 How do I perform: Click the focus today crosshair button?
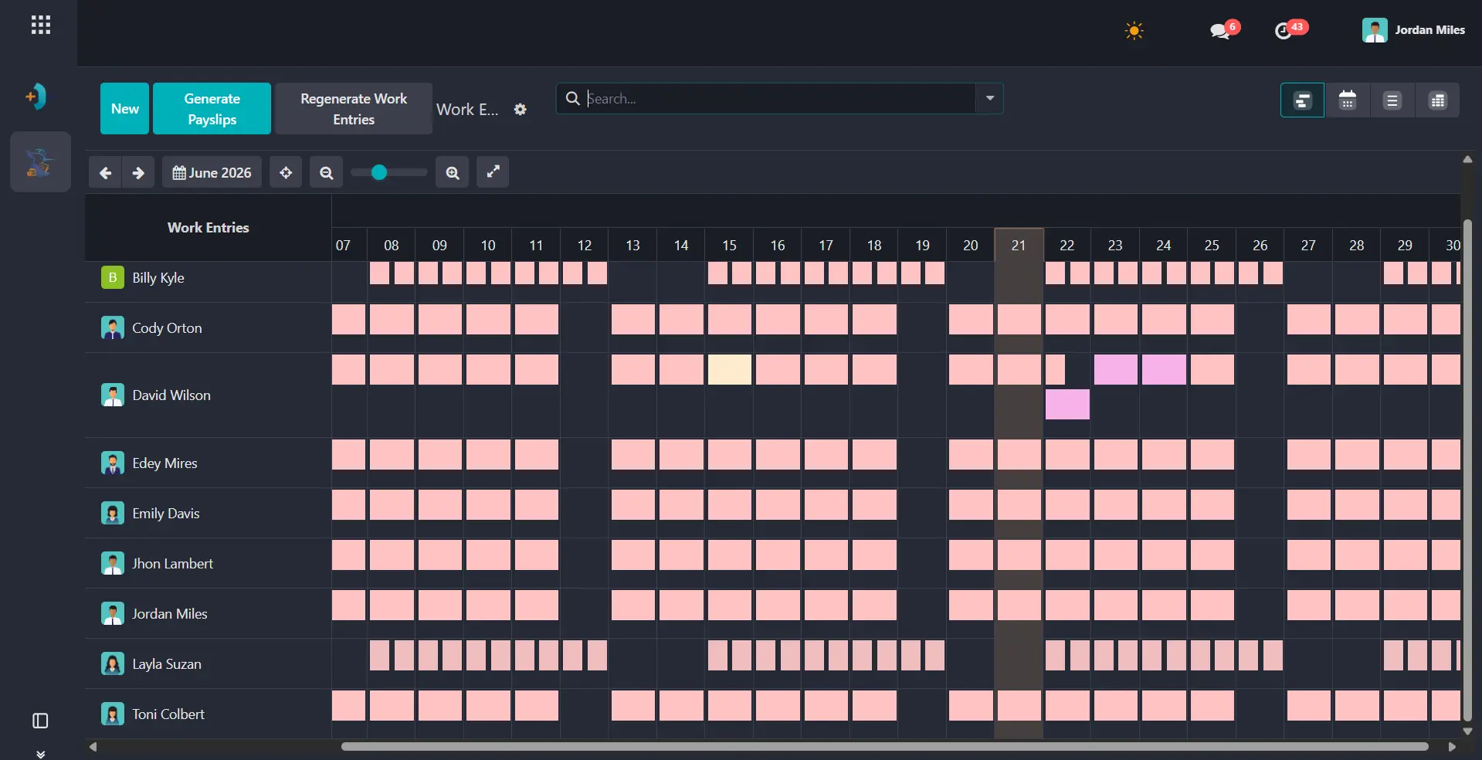[x=286, y=172]
